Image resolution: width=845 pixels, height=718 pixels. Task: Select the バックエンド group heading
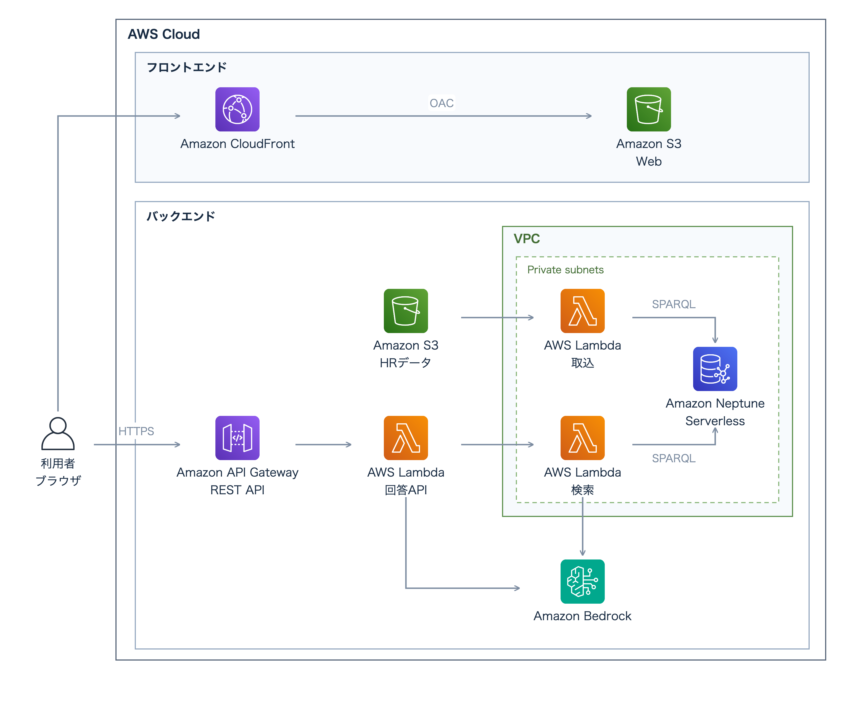coord(181,216)
